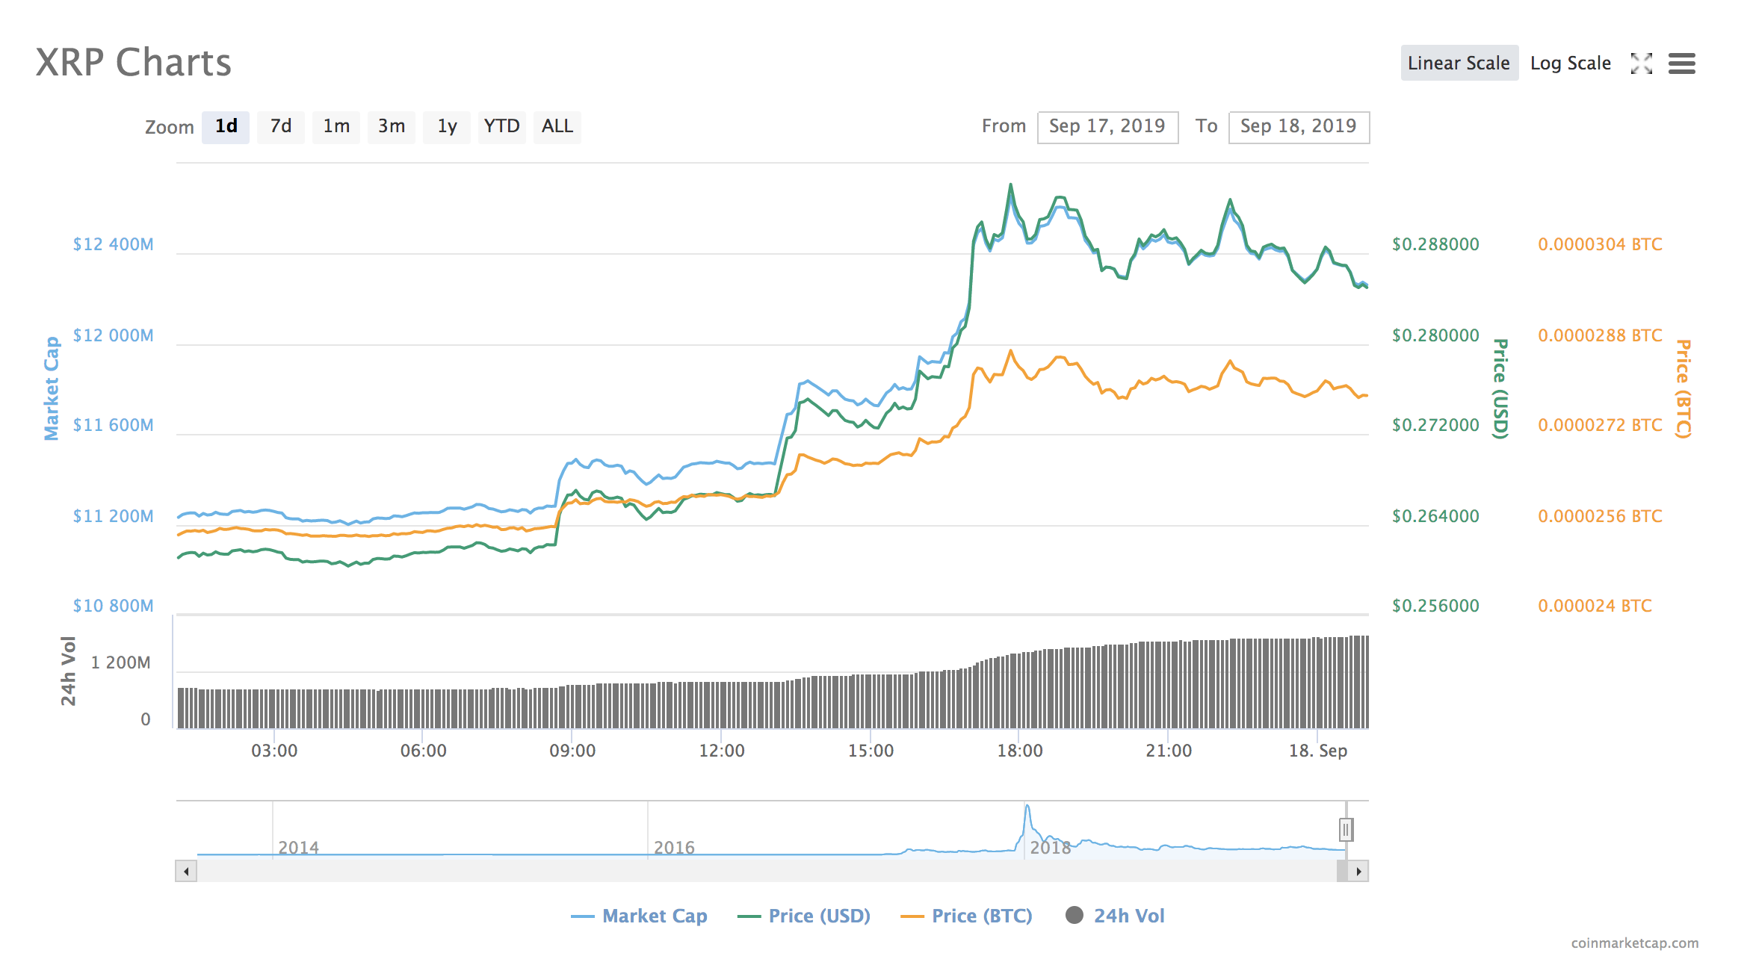This screenshot has width=1750, height=965.
Task: Click the $12 400M axis label
Action: 113,244
